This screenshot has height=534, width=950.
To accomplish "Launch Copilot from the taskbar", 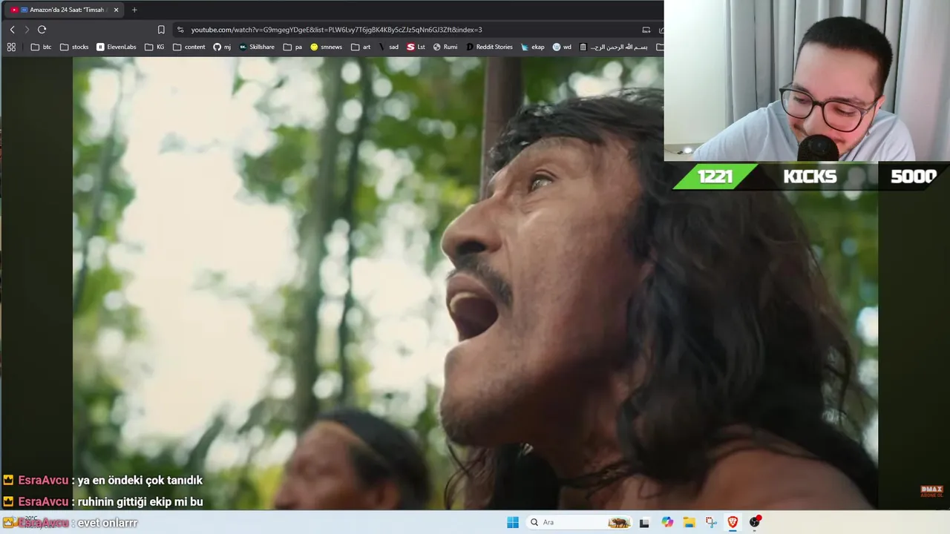I will point(667,522).
